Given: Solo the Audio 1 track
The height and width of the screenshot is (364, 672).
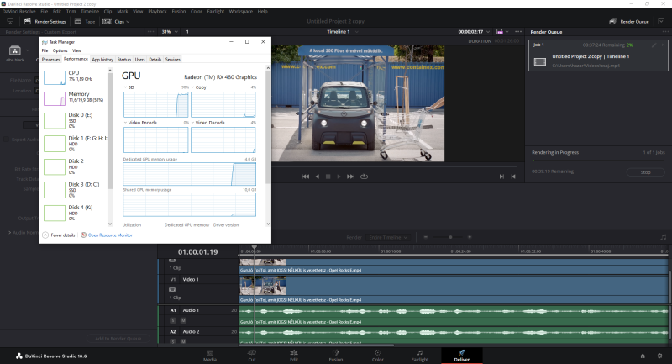Looking at the screenshot, I should click(x=173, y=320).
